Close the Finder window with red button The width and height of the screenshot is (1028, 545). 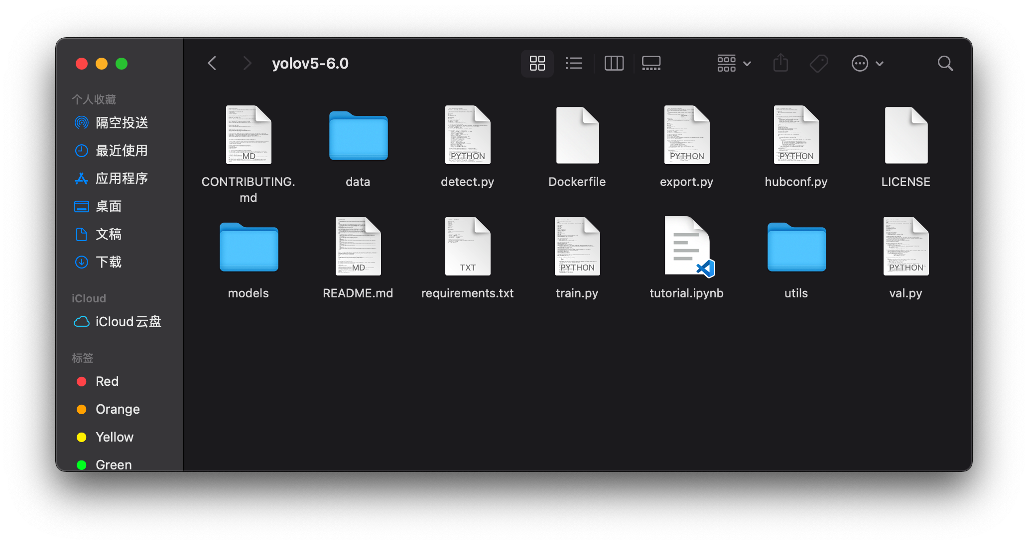click(x=82, y=64)
